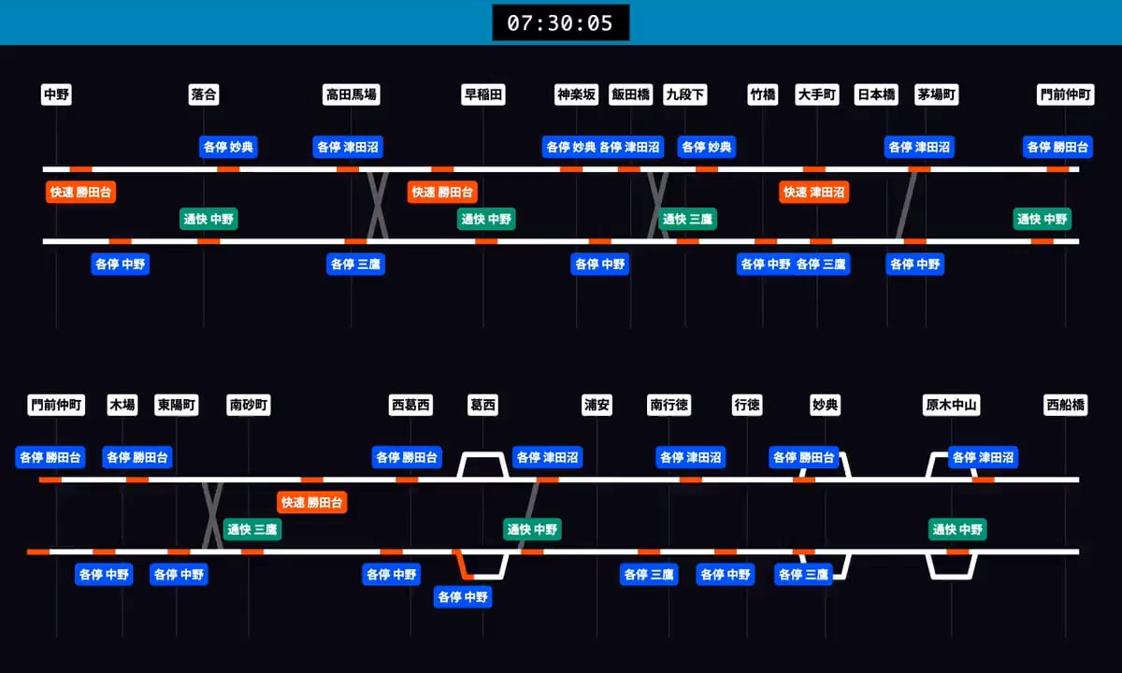Select the 西船橋 terminal station label

[x=1065, y=405]
